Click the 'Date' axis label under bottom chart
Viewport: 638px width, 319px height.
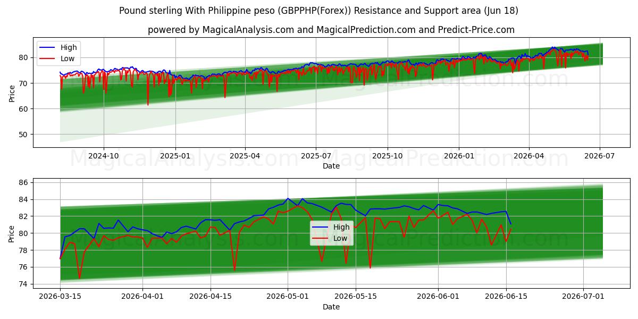[331, 307]
